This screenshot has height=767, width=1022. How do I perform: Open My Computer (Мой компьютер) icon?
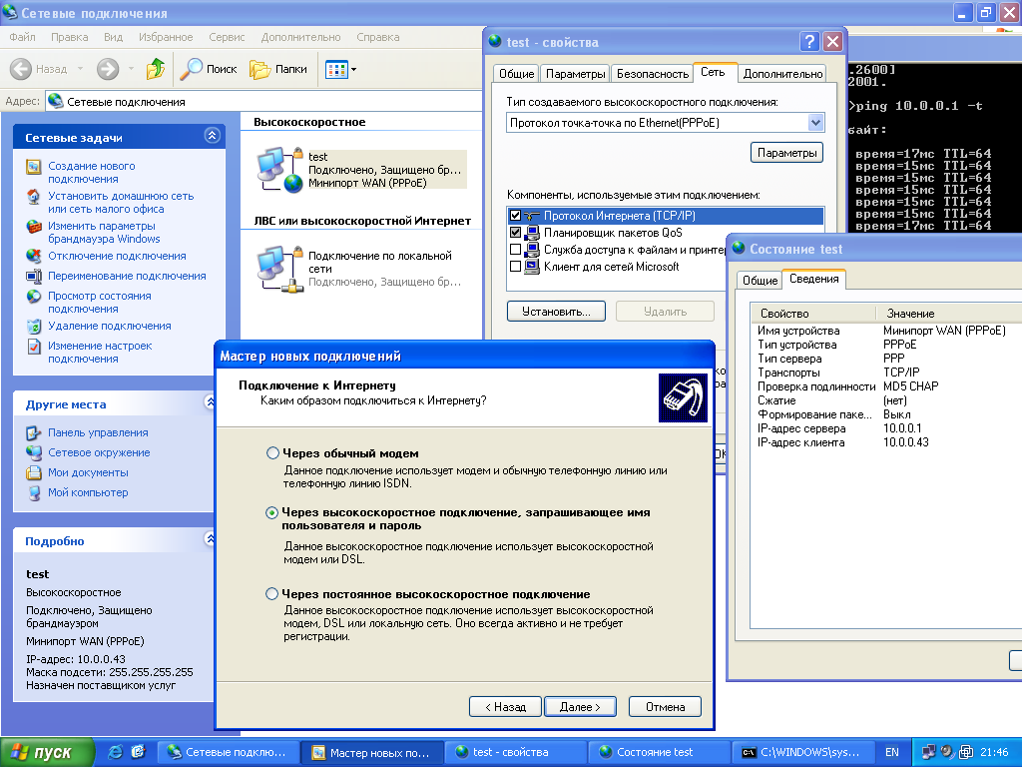click(33, 493)
